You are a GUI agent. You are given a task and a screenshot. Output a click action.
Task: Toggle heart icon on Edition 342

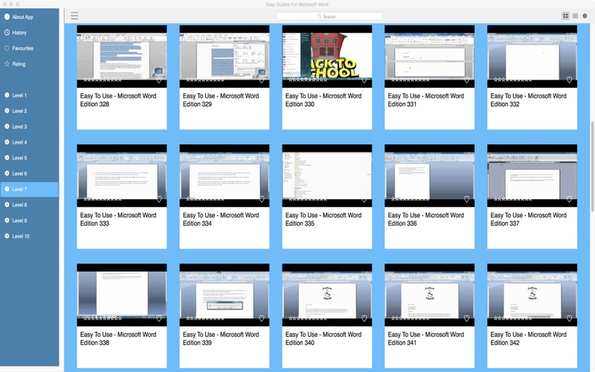point(569,318)
